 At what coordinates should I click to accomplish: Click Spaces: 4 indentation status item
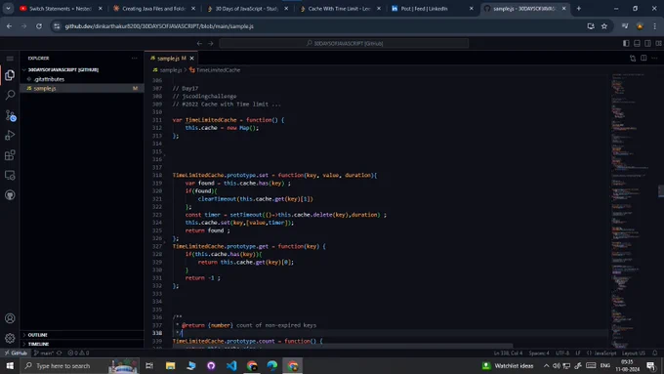tap(539, 353)
